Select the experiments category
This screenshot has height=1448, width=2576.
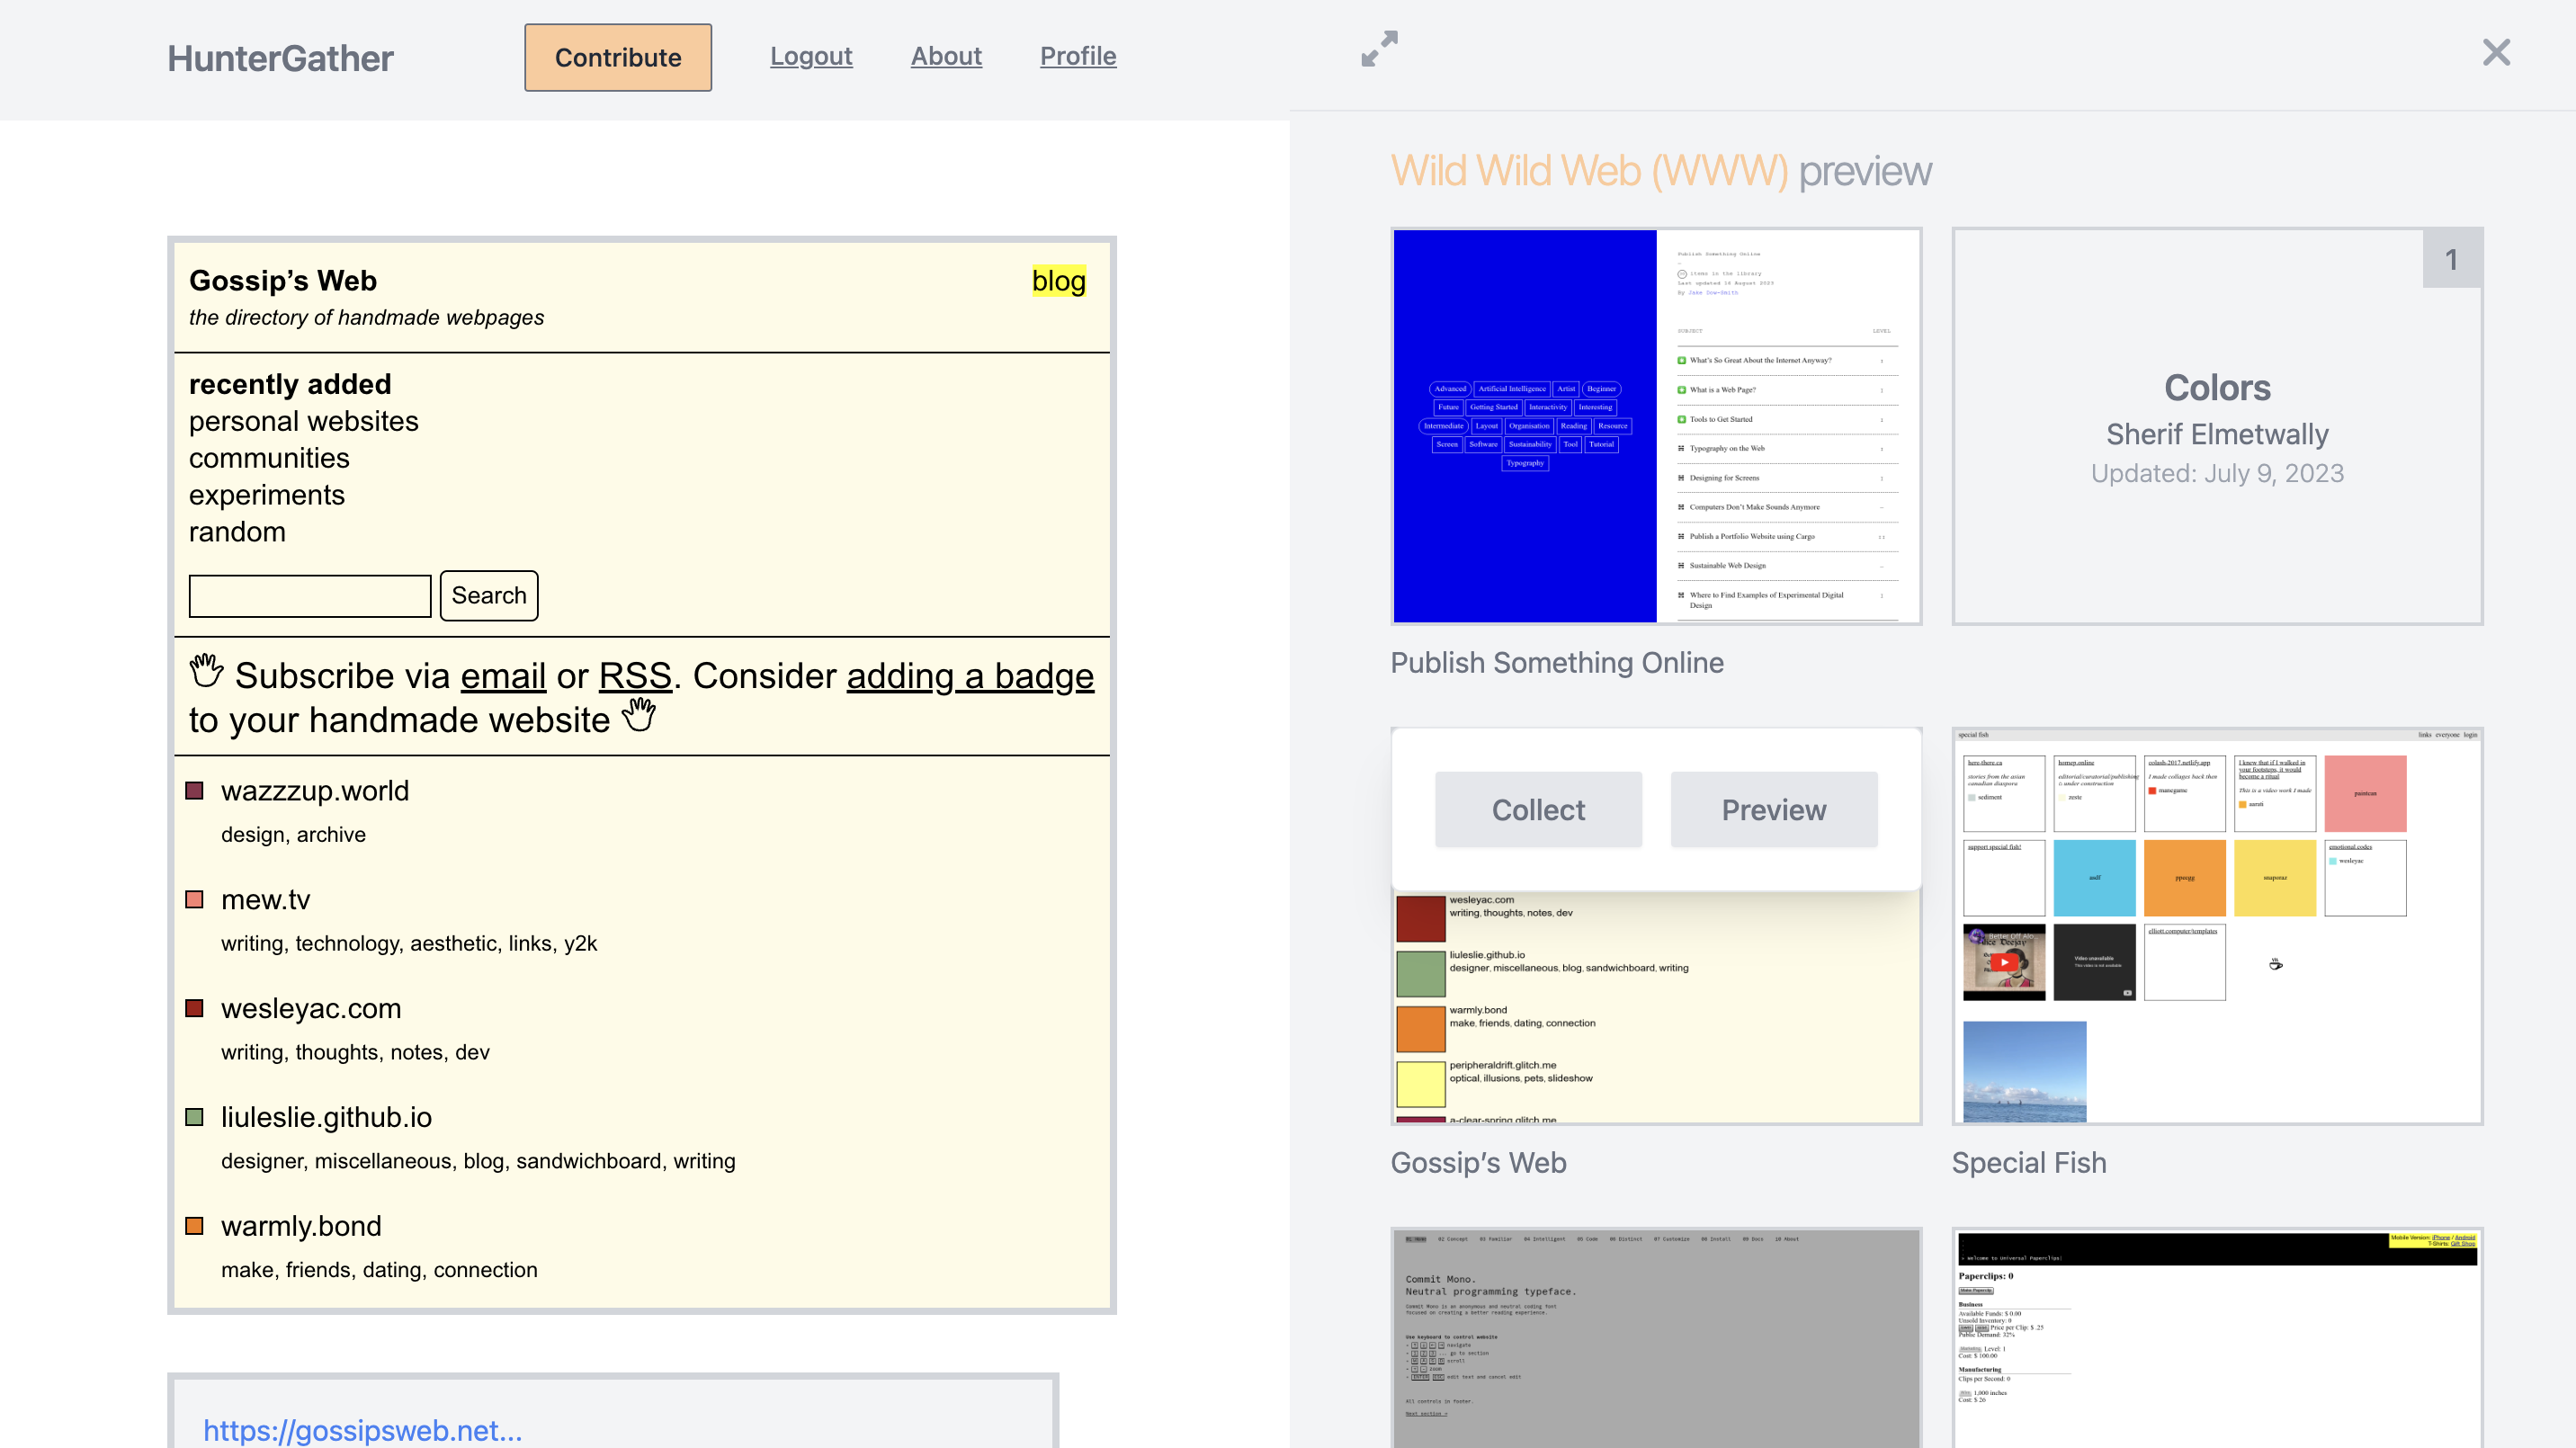(x=267, y=495)
